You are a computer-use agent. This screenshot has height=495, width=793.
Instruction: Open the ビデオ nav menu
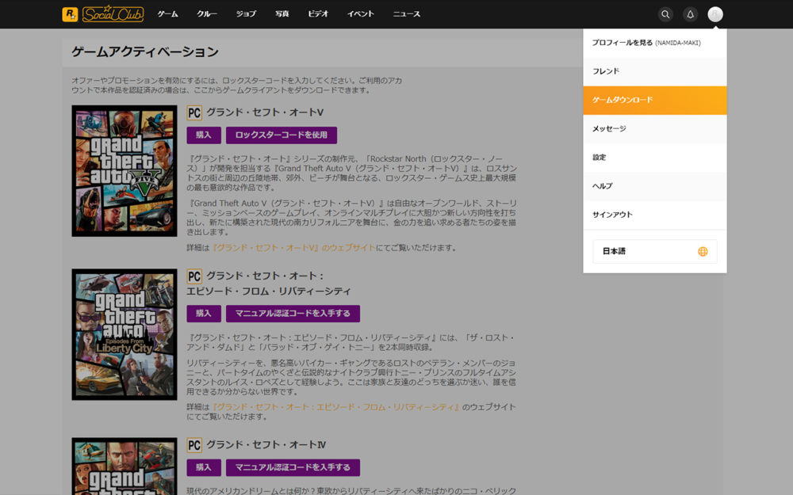tap(318, 14)
